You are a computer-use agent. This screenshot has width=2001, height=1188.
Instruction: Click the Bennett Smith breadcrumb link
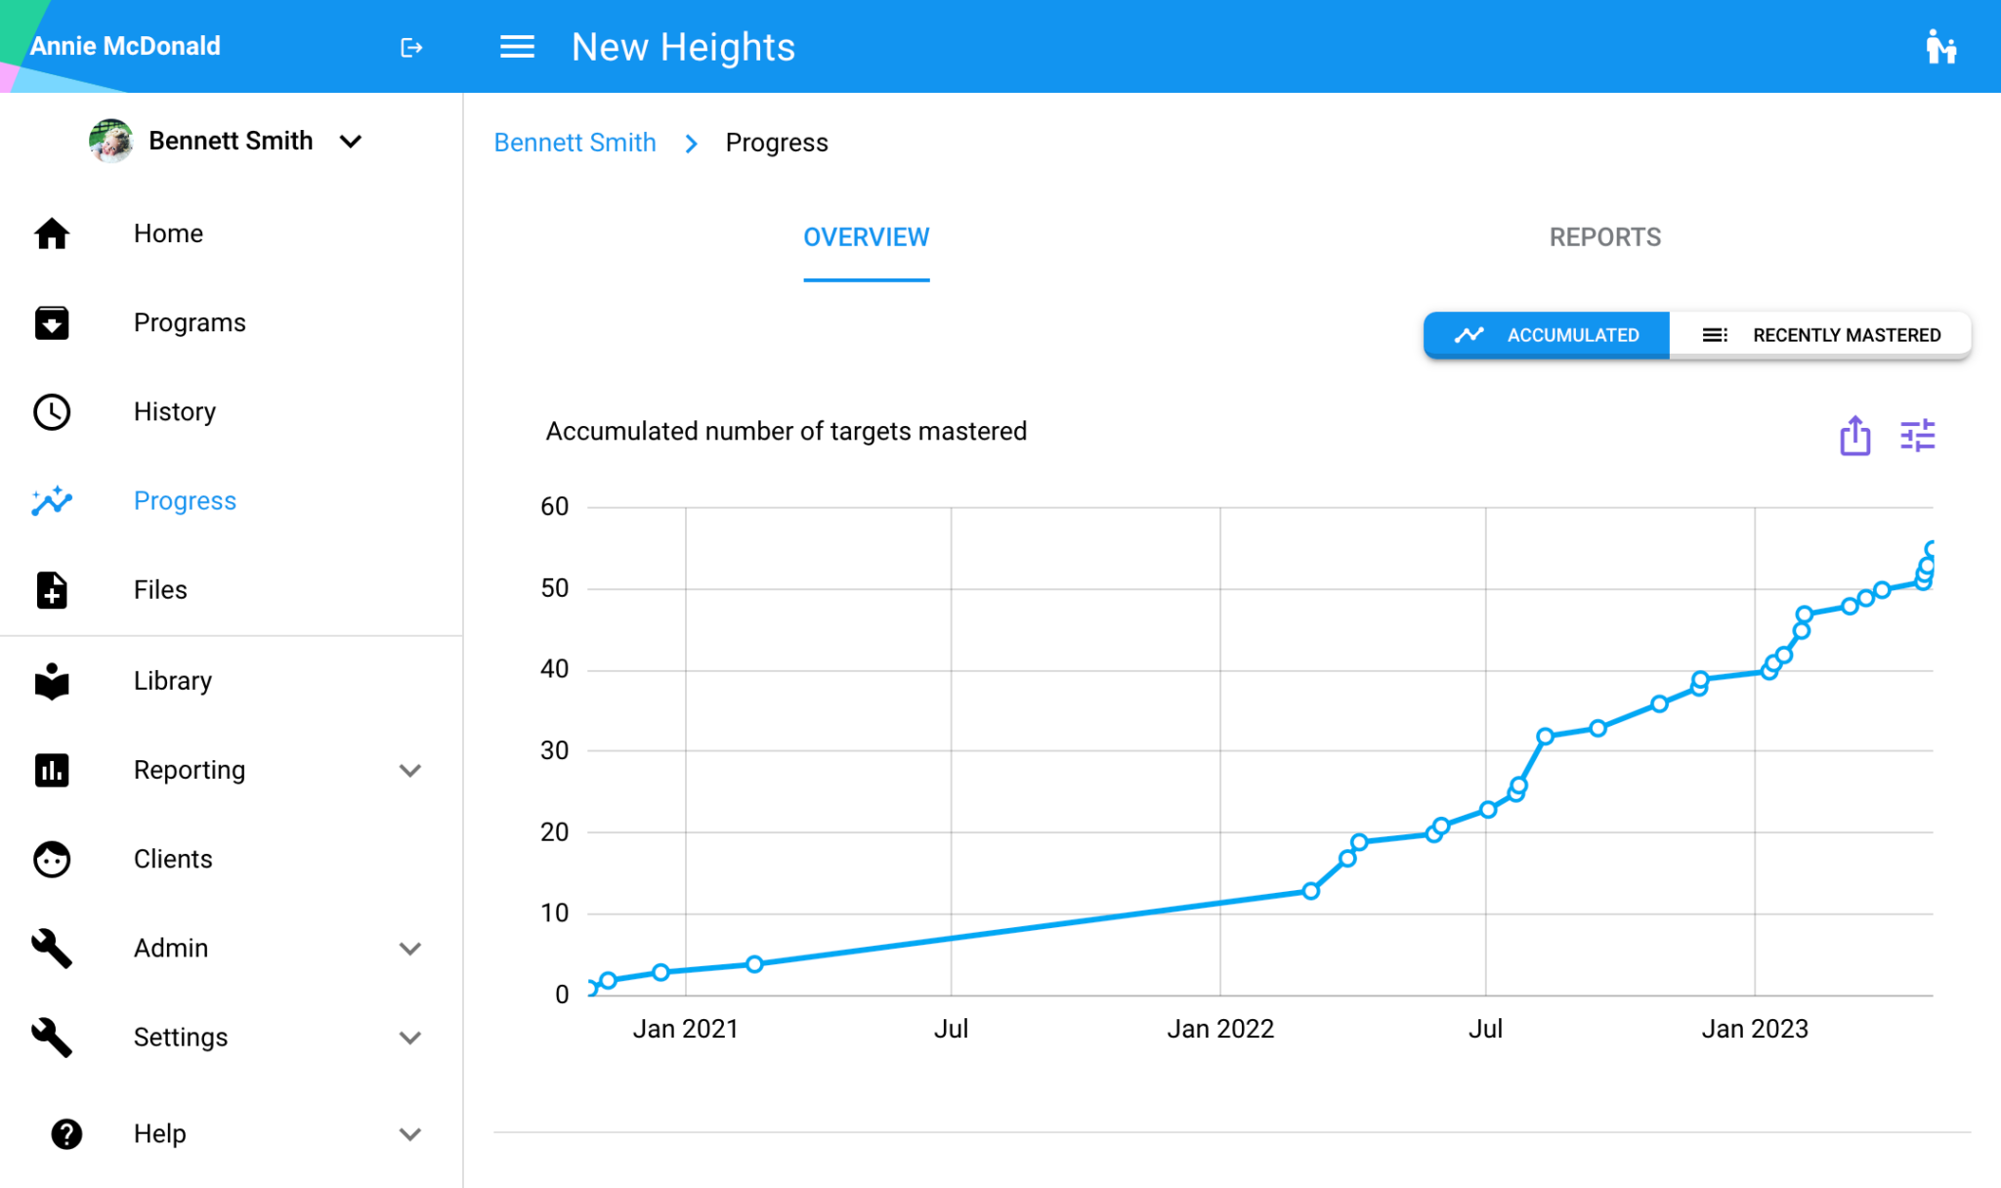[x=575, y=143]
